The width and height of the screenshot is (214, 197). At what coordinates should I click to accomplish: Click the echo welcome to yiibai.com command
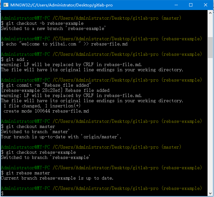[x=64, y=44]
